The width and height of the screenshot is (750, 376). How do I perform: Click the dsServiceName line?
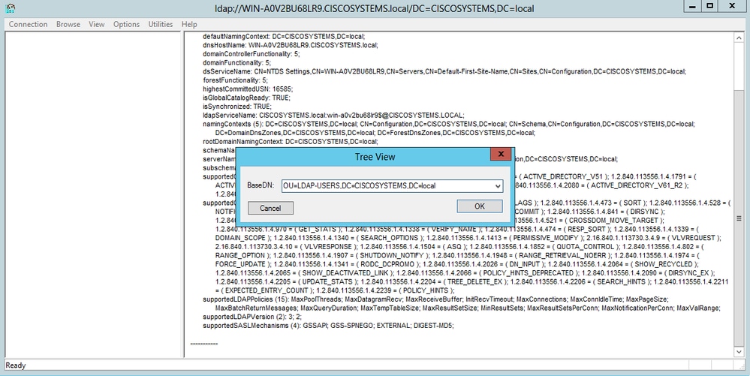(444, 71)
